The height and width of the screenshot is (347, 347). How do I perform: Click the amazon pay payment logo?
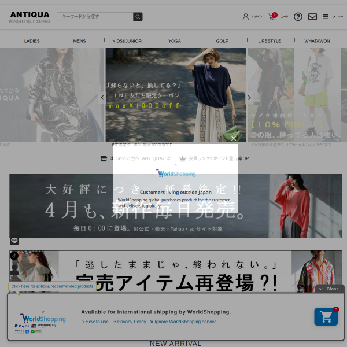tap(47, 325)
